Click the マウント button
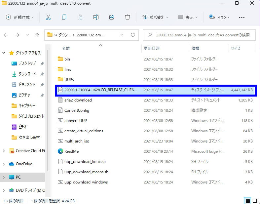Screen dimensions: 260x204 tap(219, 17)
